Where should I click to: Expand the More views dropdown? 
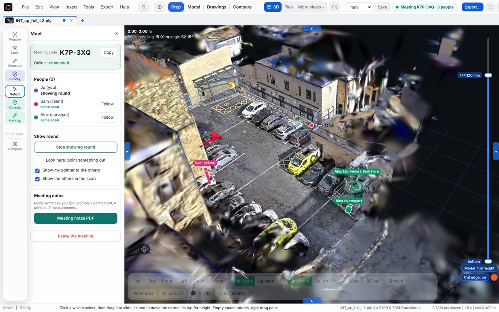(x=311, y=7)
